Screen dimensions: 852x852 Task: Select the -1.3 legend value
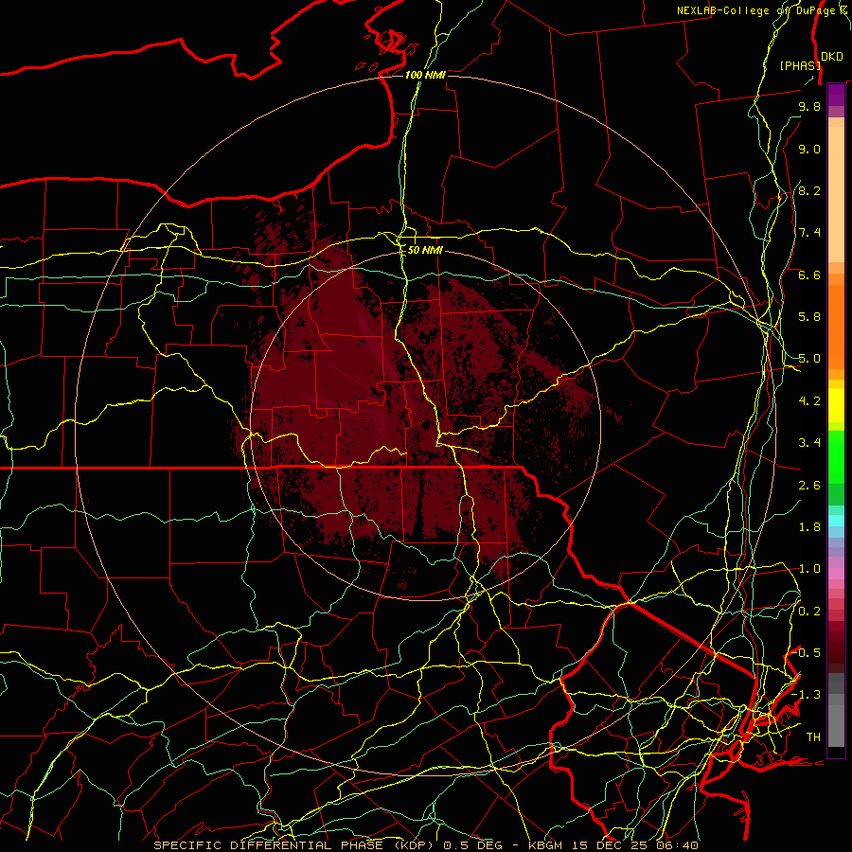(807, 695)
